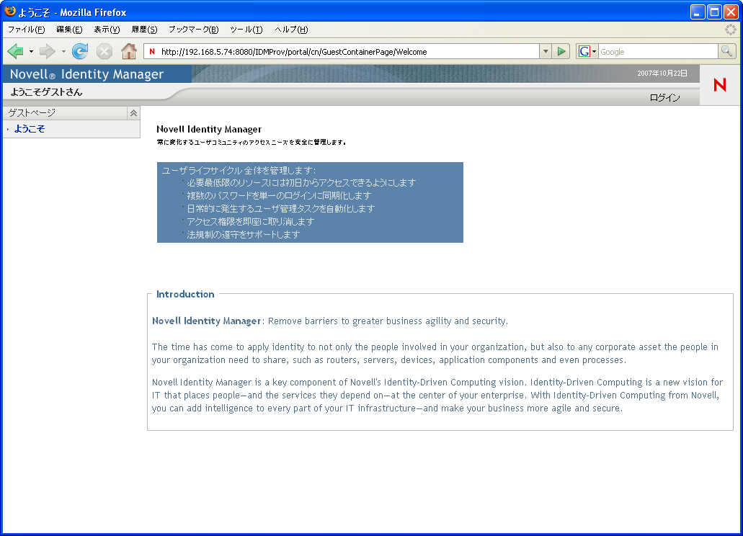Click the red Novell N logo
Screen dimensions: 743x536
[720, 85]
